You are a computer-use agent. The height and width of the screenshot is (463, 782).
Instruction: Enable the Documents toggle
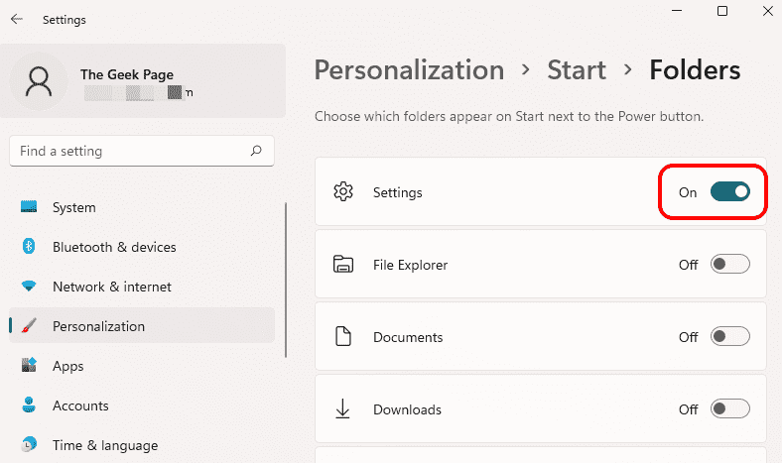click(x=730, y=336)
